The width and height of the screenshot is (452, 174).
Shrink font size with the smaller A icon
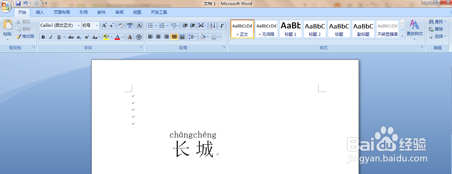[112, 25]
